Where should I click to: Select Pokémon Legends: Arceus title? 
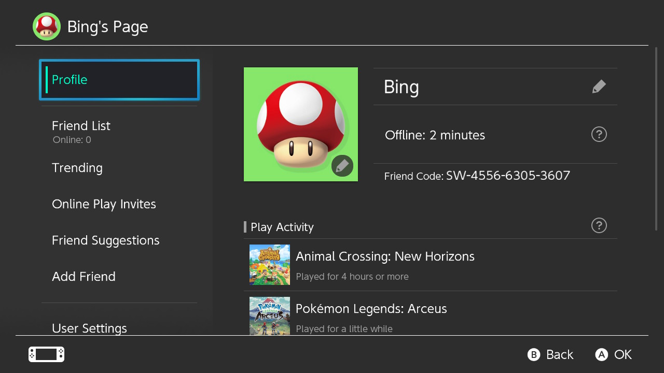[x=371, y=309]
